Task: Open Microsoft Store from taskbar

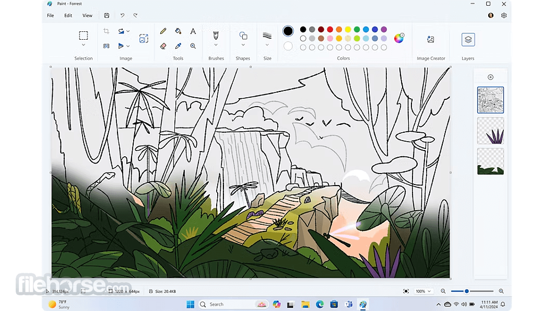Action: (x=334, y=304)
